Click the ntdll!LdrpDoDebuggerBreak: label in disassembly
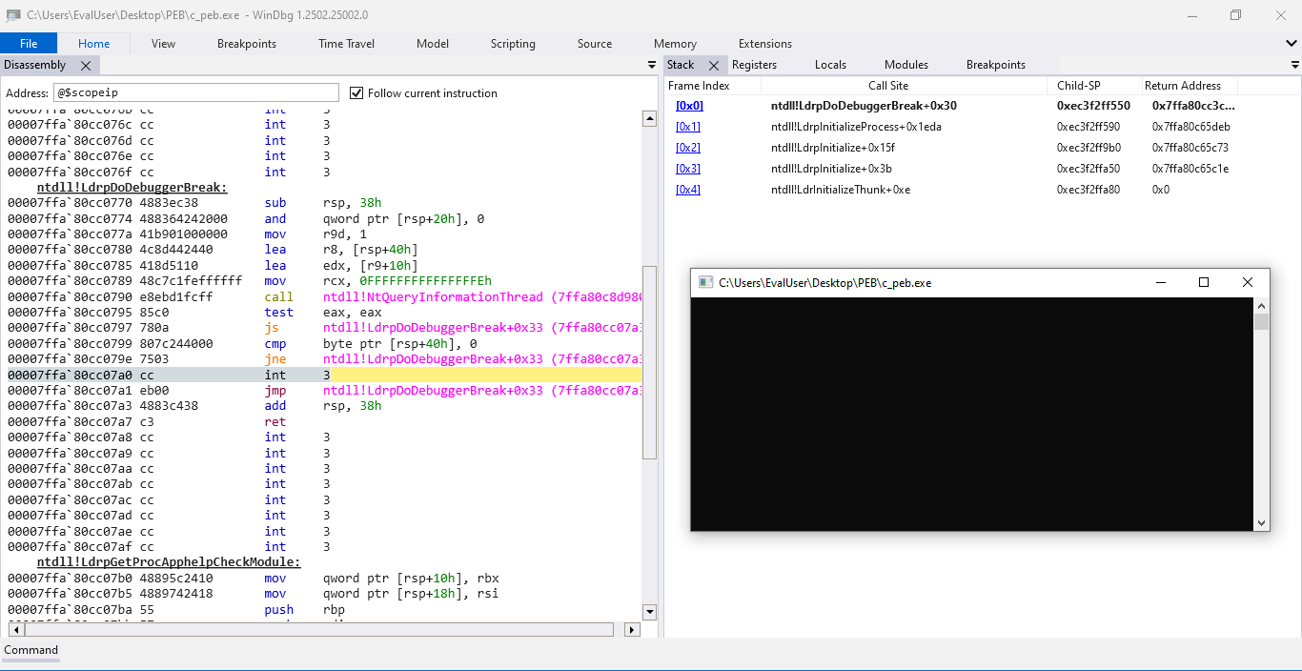This screenshot has height=671, width=1302. (x=132, y=188)
